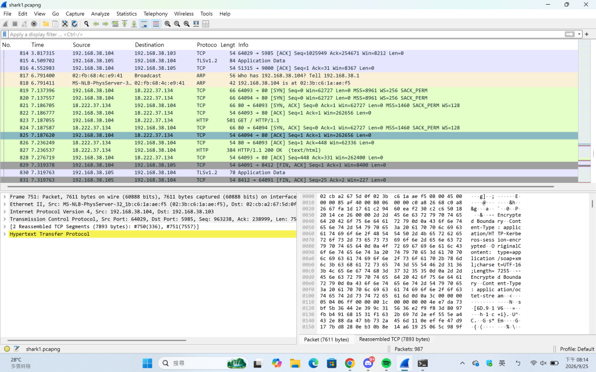The height and width of the screenshot is (372, 596).
Task: Switch to Reassembled TCP (7893 bytes) tab
Action: coord(394,339)
